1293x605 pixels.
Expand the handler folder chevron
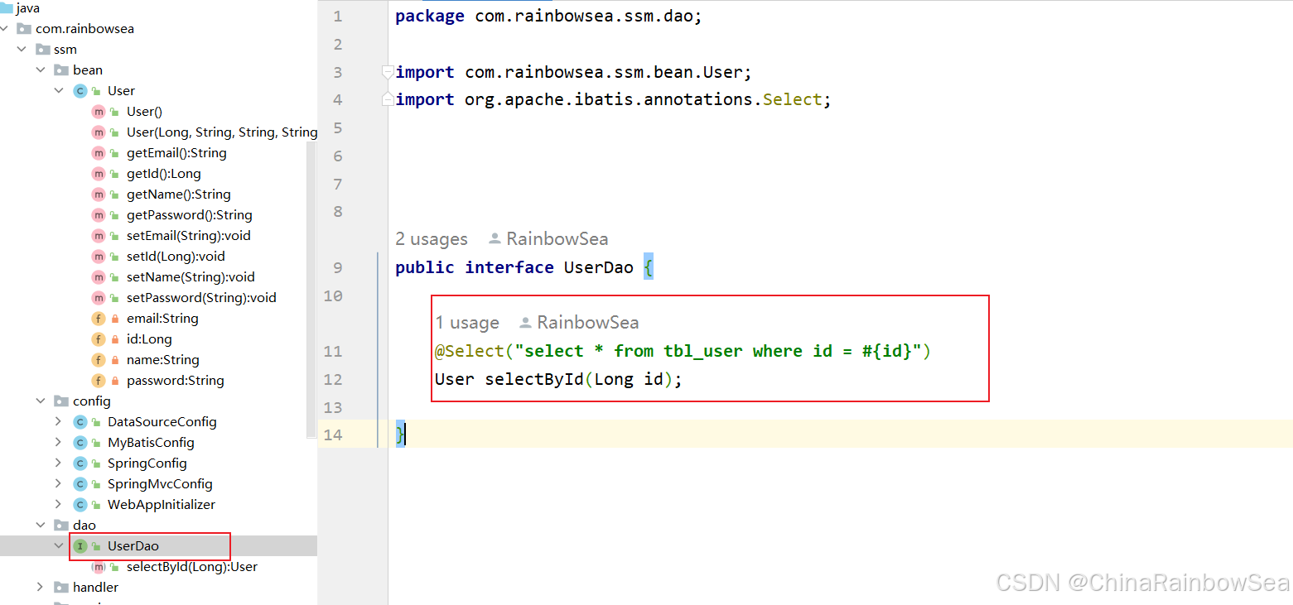pyautogui.click(x=41, y=588)
